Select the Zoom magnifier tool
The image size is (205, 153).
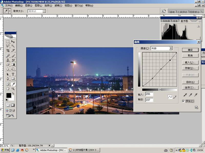[13, 88]
